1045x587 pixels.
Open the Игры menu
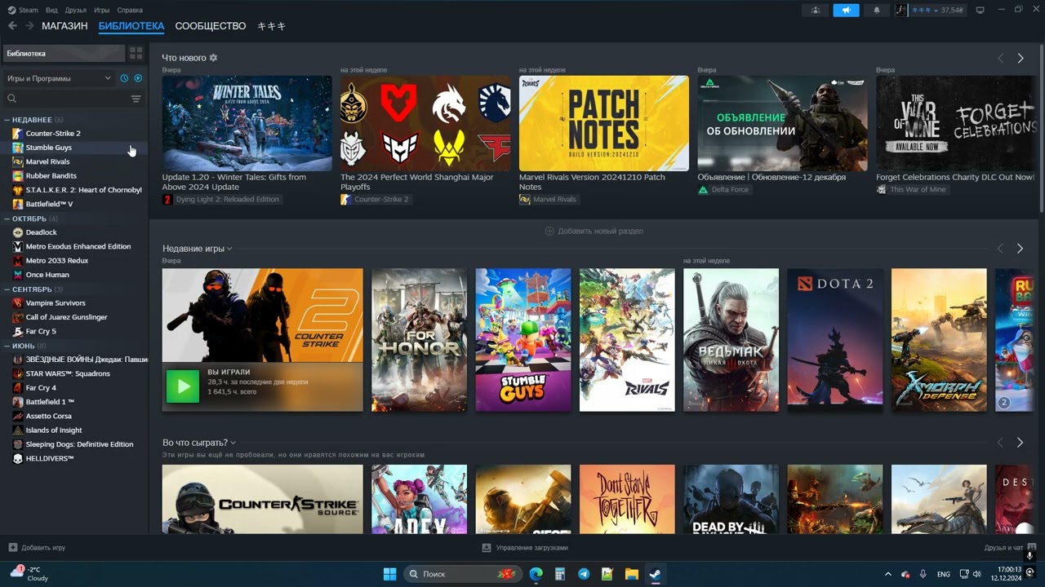pyautogui.click(x=102, y=10)
